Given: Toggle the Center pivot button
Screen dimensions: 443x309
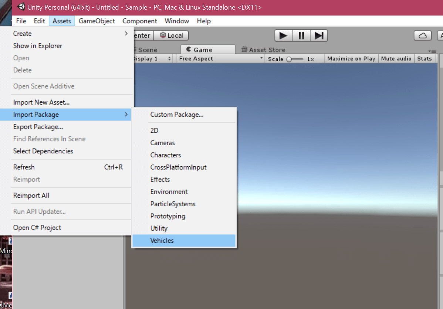Looking at the screenshot, I should point(143,35).
